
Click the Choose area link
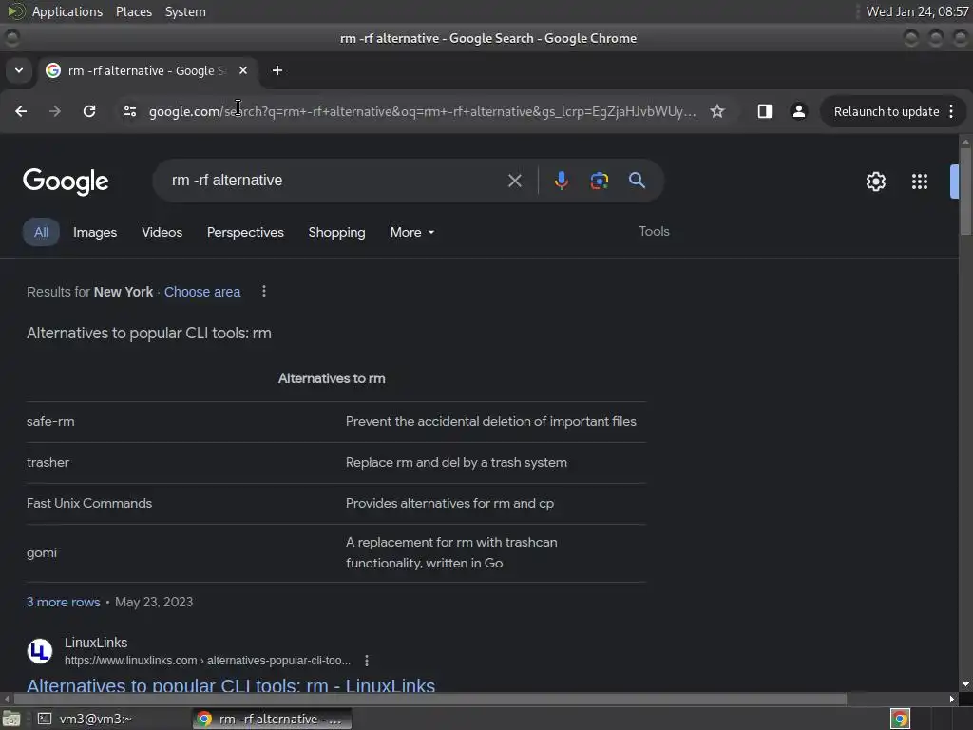[202, 292]
